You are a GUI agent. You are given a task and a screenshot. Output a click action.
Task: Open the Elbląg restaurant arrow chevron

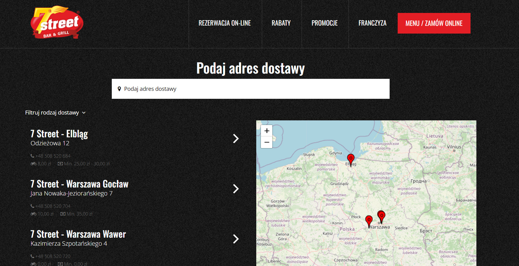click(236, 139)
